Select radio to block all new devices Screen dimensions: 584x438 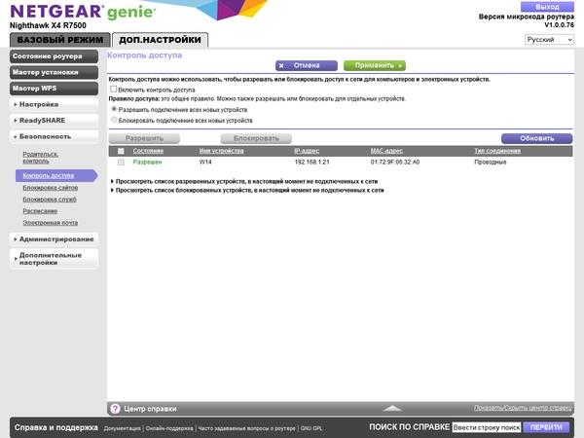point(114,120)
